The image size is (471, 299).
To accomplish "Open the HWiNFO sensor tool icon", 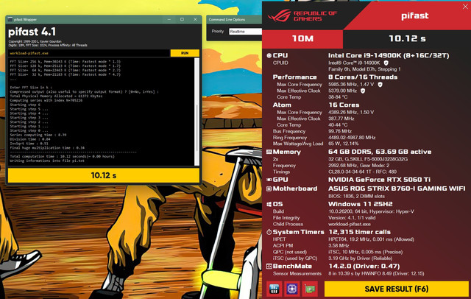I will (x=274, y=289).
